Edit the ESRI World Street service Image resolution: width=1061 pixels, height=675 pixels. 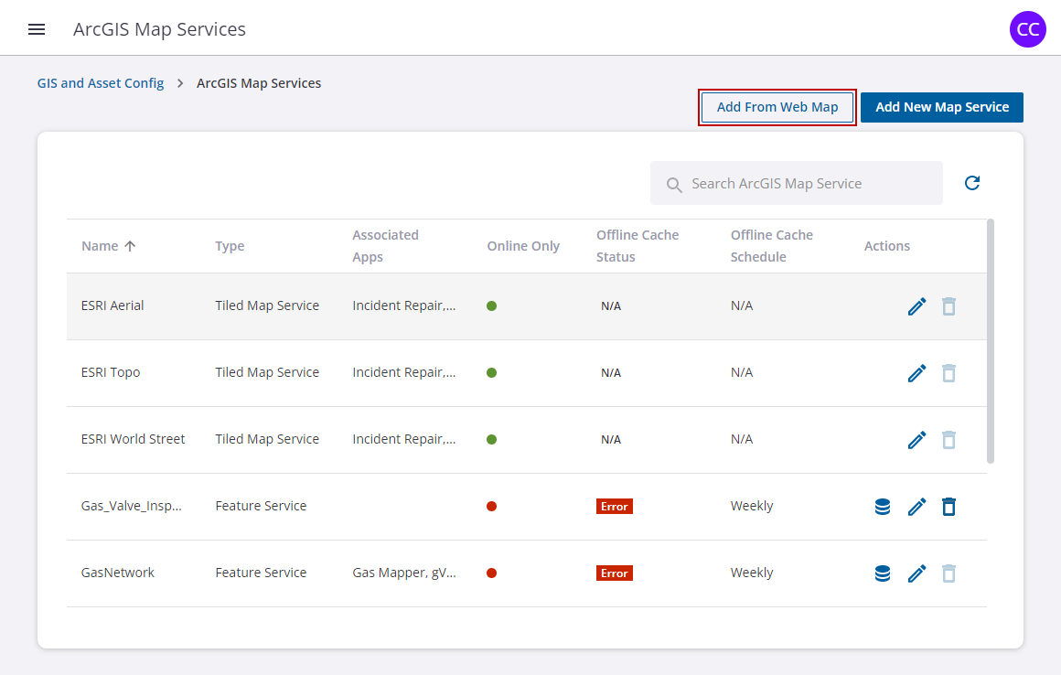916,440
